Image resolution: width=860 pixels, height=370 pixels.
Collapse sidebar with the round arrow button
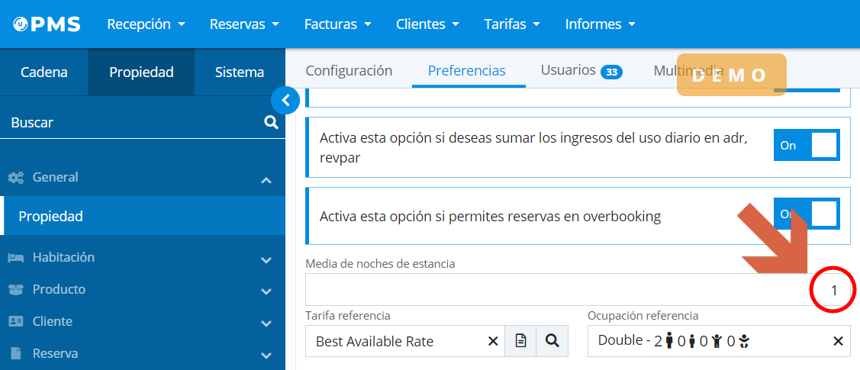[285, 100]
